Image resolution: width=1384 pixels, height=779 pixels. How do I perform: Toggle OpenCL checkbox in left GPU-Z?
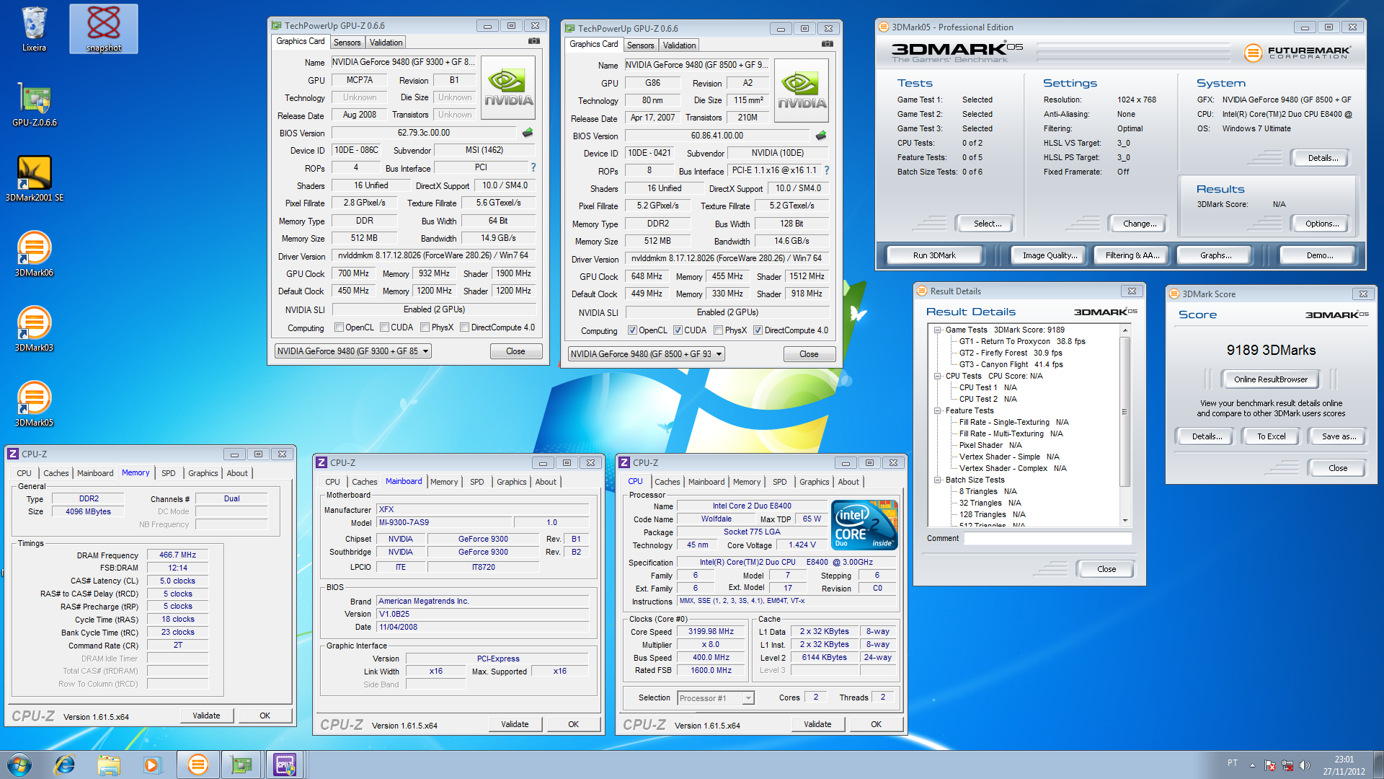click(340, 327)
